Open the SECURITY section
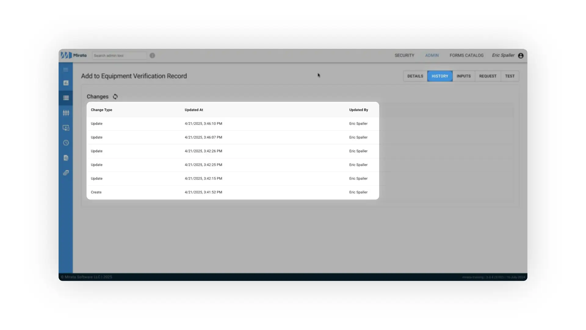 pos(404,55)
